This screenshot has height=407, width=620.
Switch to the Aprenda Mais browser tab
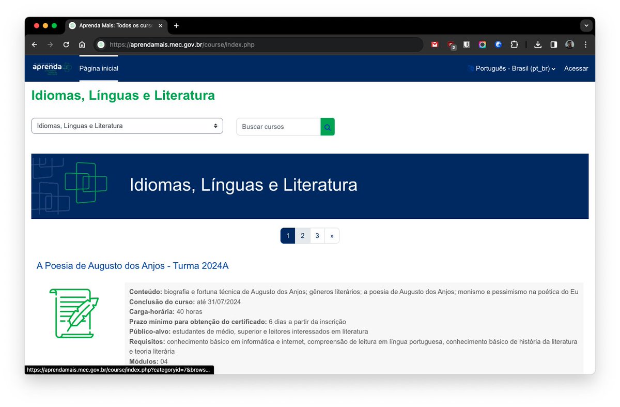pos(115,25)
